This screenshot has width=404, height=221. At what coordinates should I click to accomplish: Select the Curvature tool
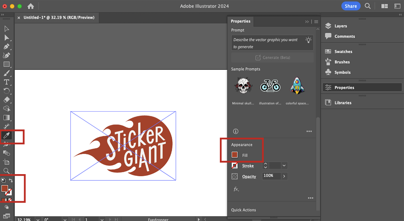pos(6,55)
